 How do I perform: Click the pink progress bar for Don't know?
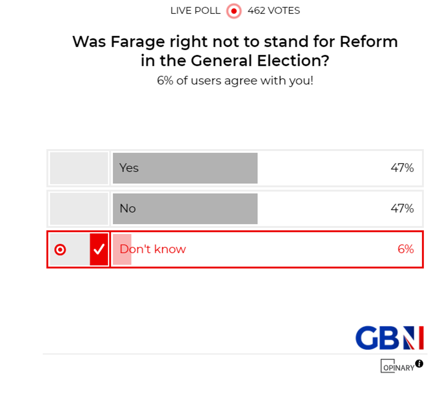(x=121, y=249)
